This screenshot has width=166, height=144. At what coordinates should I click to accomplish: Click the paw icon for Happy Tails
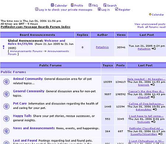[6, 119]
